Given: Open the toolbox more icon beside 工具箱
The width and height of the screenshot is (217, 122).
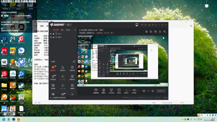Looking at the screenshot, I should pos(74,62).
